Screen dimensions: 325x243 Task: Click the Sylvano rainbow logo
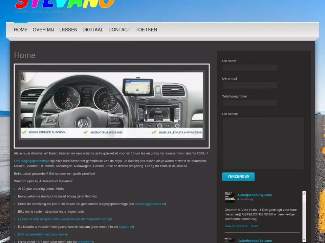[65, 4]
